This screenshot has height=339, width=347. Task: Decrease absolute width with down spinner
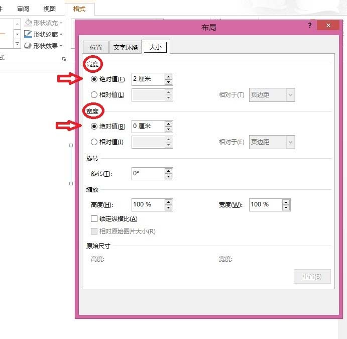[x=168, y=129]
